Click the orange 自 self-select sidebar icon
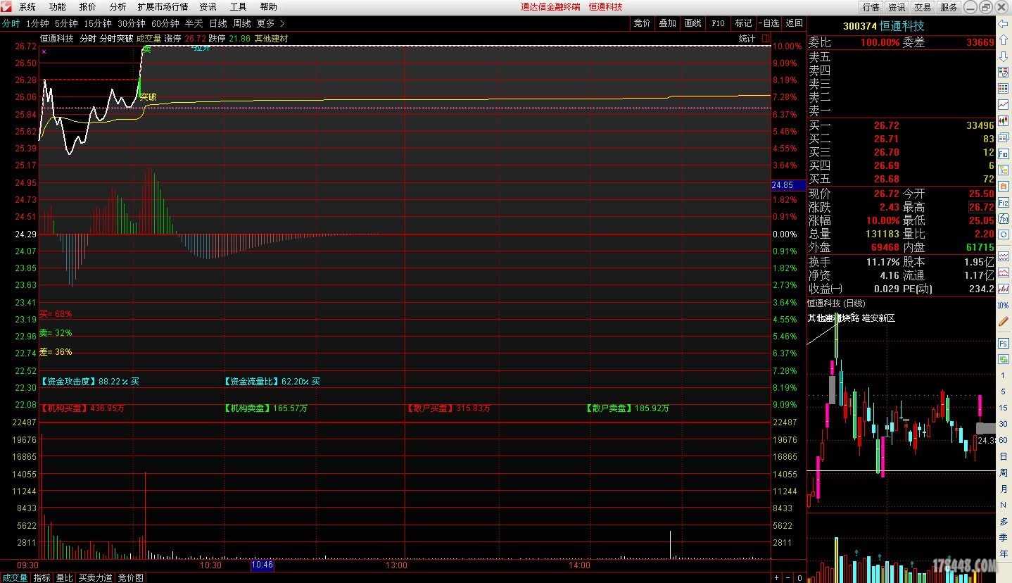 (1003, 185)
